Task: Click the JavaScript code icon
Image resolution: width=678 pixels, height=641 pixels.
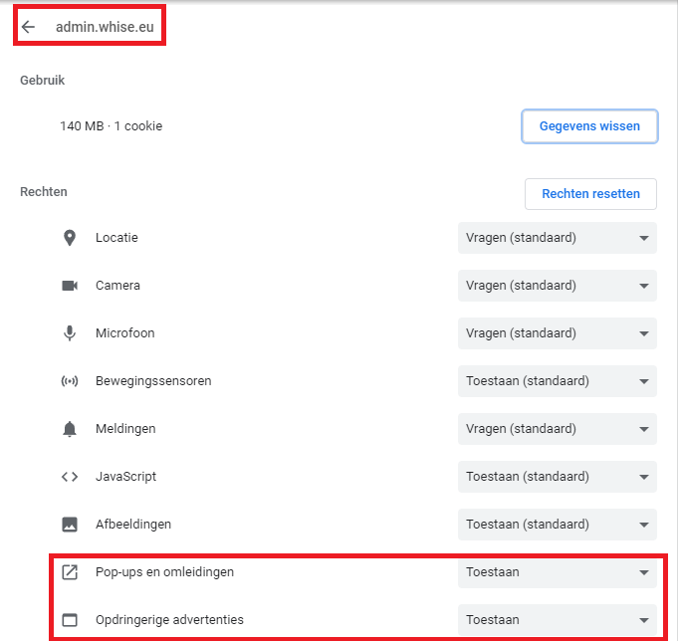Action: coord(70,477)
